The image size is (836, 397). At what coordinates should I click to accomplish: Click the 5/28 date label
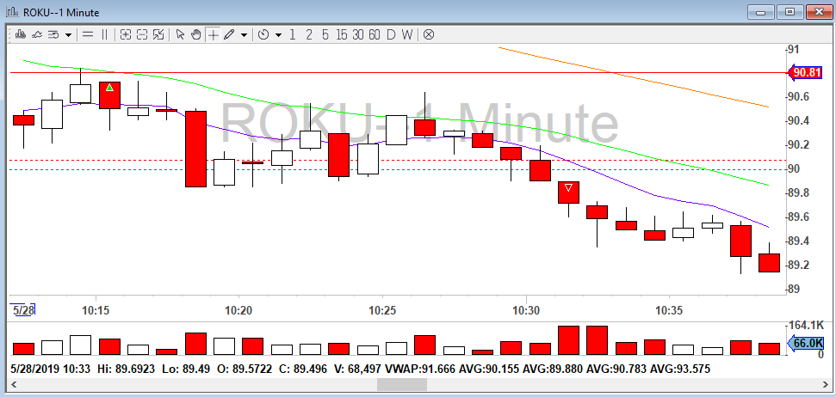point(24,310)
